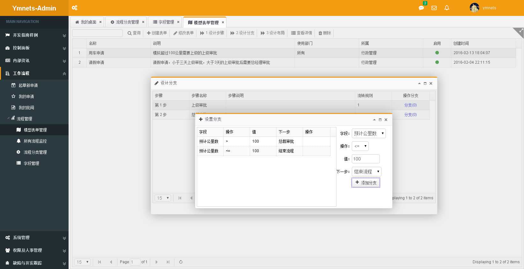Viewport: 524px width, 269px height.
Task: Open the envelope mail icon
Action: [x=434, y=8]
